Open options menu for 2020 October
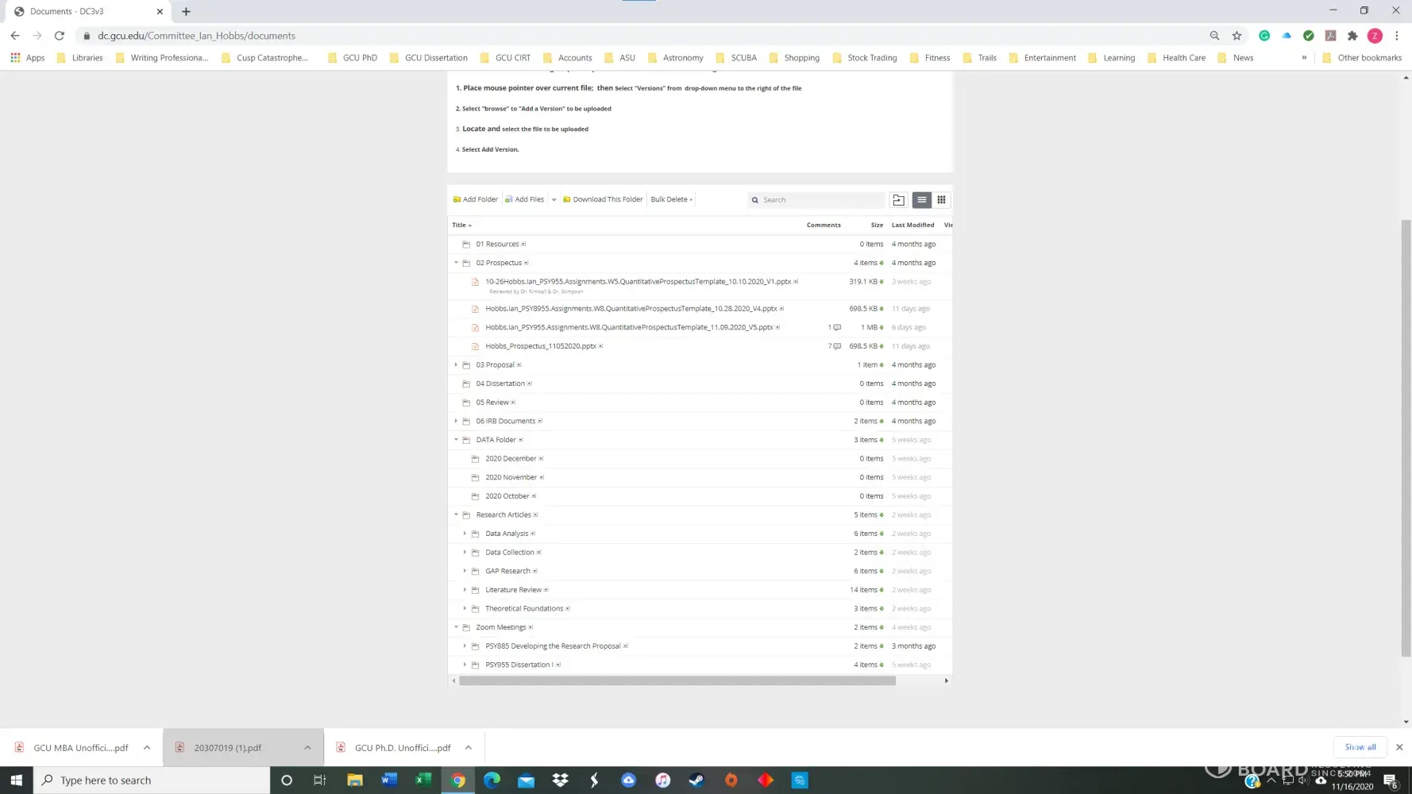 [x=534, y=496]
